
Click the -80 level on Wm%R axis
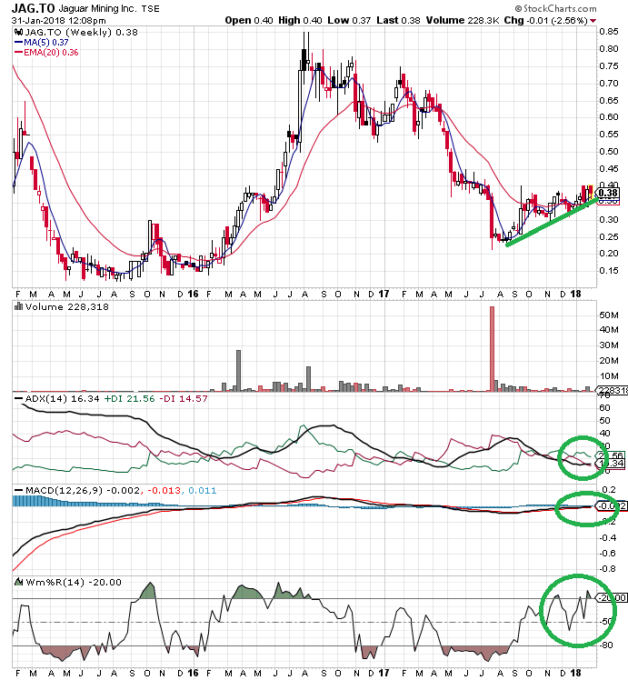pos(606,645)
